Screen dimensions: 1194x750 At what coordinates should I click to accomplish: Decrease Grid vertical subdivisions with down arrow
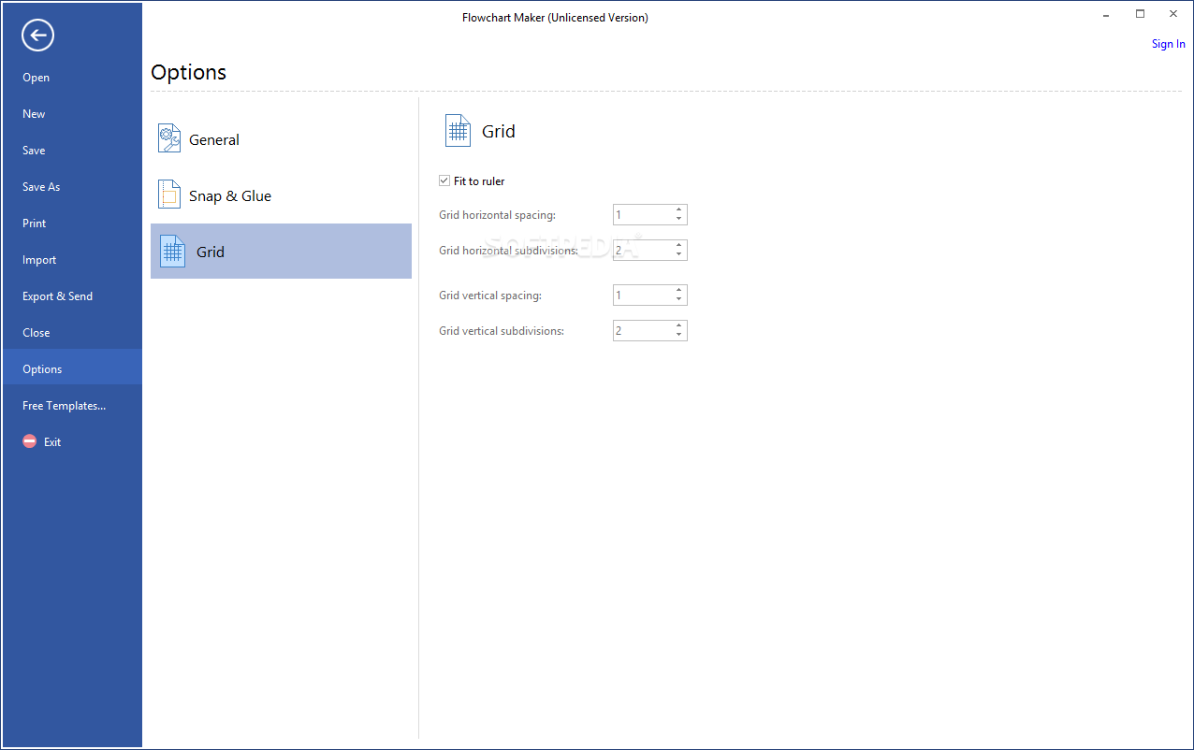point(678,336)
